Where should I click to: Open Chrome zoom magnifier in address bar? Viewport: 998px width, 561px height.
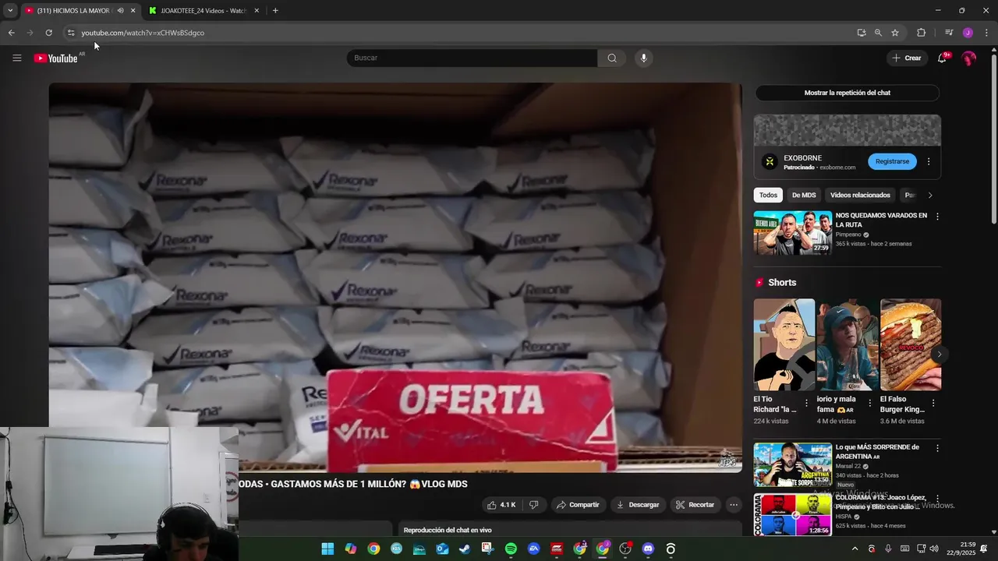point(878,33)
